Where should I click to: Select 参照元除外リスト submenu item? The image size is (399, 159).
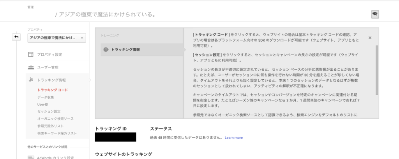[50, 126]
